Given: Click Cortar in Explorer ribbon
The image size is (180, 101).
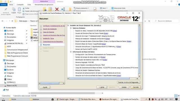Looking at the screenshot, I should pos(26,8).
